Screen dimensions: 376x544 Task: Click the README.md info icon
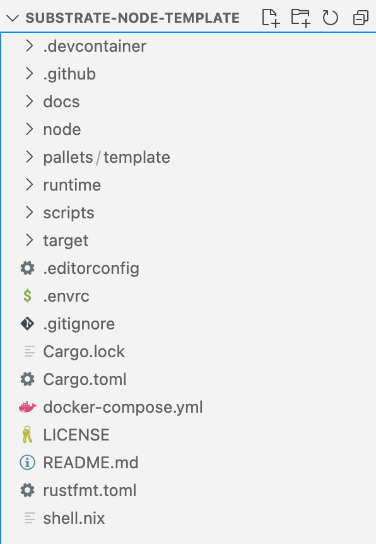(x=27, y=463)
